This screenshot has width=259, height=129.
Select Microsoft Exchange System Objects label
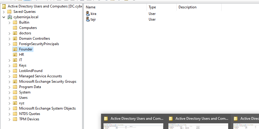pyautogui.click(x=48, y=108)
